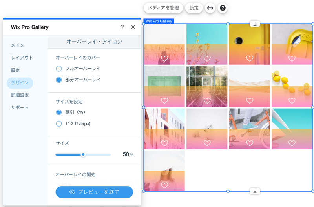
Task: Open the サポート tab
Action: 20,107
